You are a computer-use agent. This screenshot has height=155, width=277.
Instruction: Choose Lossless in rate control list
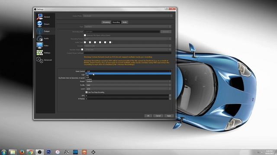click(128, 79)
